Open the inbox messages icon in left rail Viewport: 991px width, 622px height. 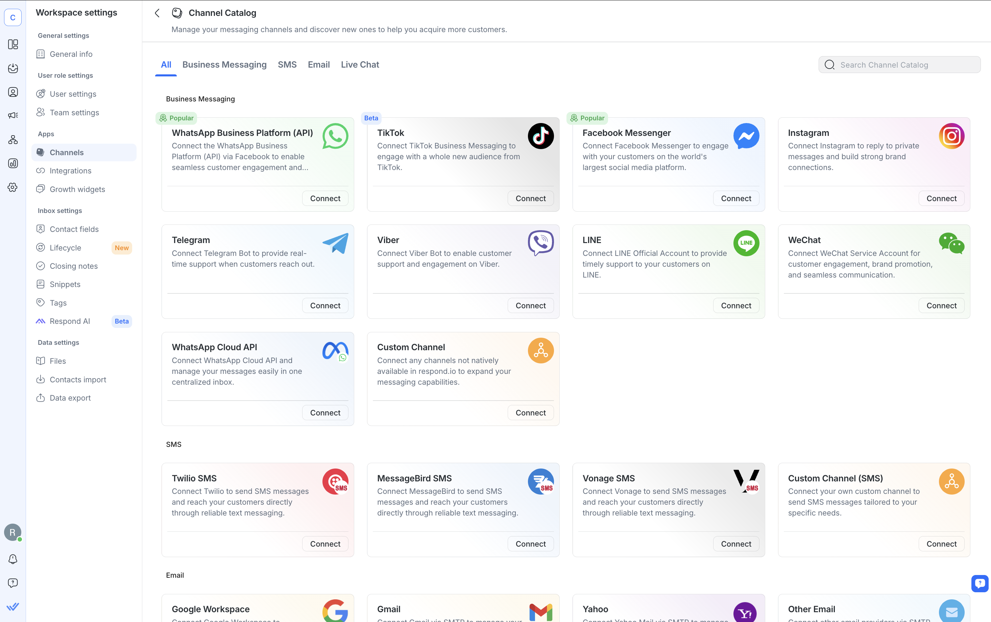coord(13,68)
